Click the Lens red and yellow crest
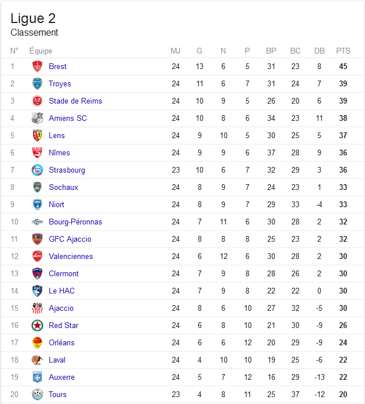The image size is (365, 404). point(37,135)
